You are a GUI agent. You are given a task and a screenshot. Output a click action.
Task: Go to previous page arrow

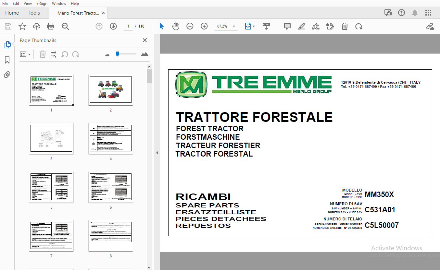click(x=99, y=27)
